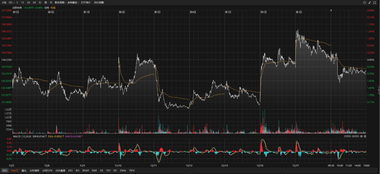The width and height of the screenshot is (380, 174).
Task: Click the divider marker above the chart
Action: pos(331,10)
